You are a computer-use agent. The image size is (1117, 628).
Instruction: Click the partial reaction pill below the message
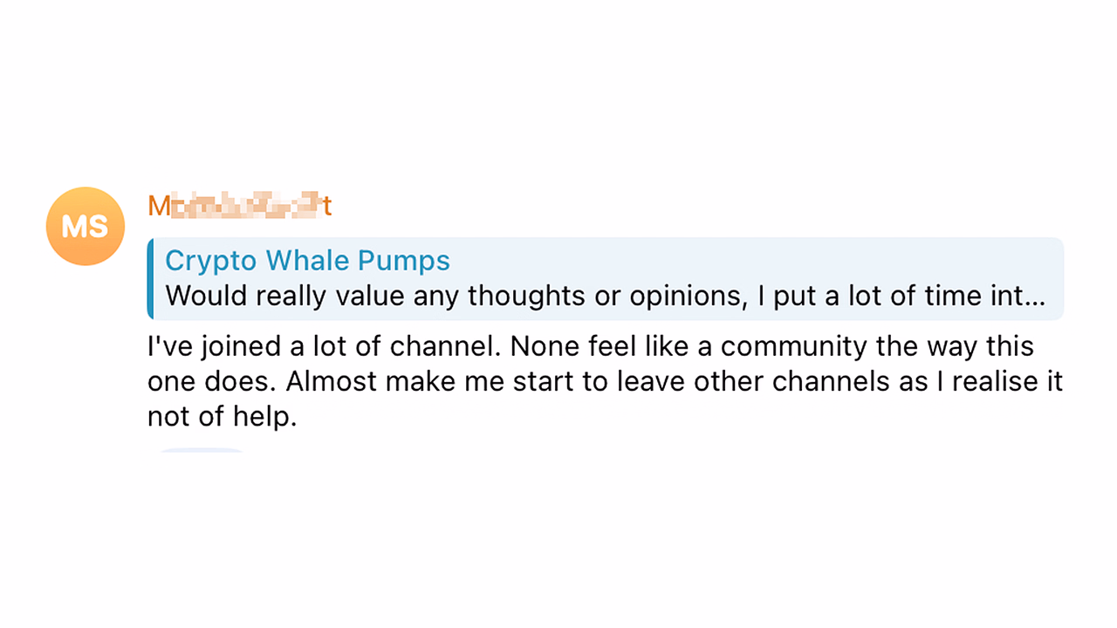pos(201,450)
